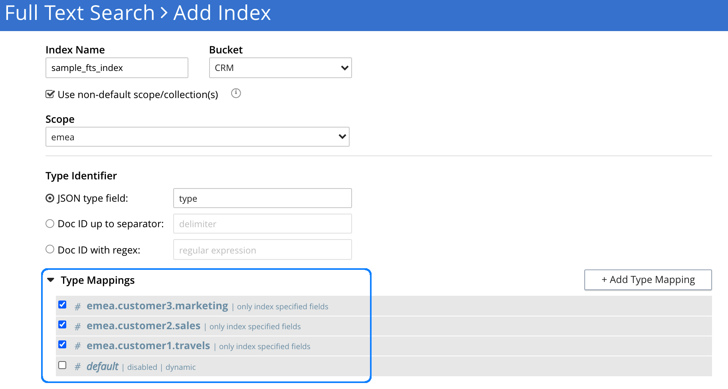The height and width of the screenshot is (389, 728).
Task: Collapse the Type Mappings section
Action: [51, 280]
